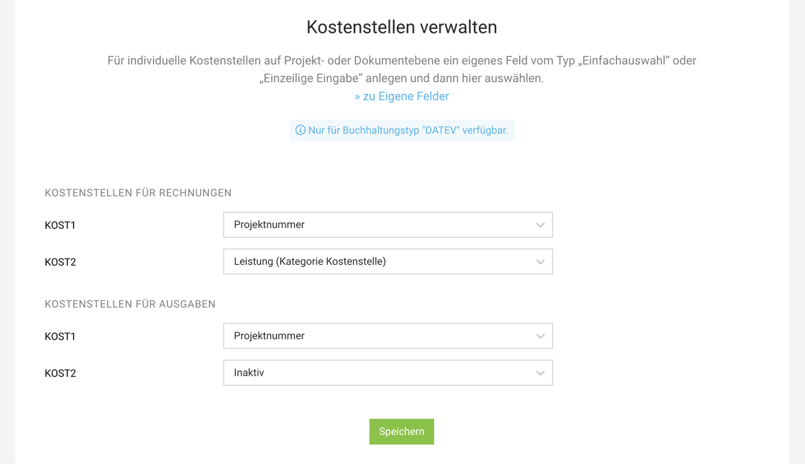
Task: Open the KOST1 dropdown under Ausgaben
Action: coord(388,335)
